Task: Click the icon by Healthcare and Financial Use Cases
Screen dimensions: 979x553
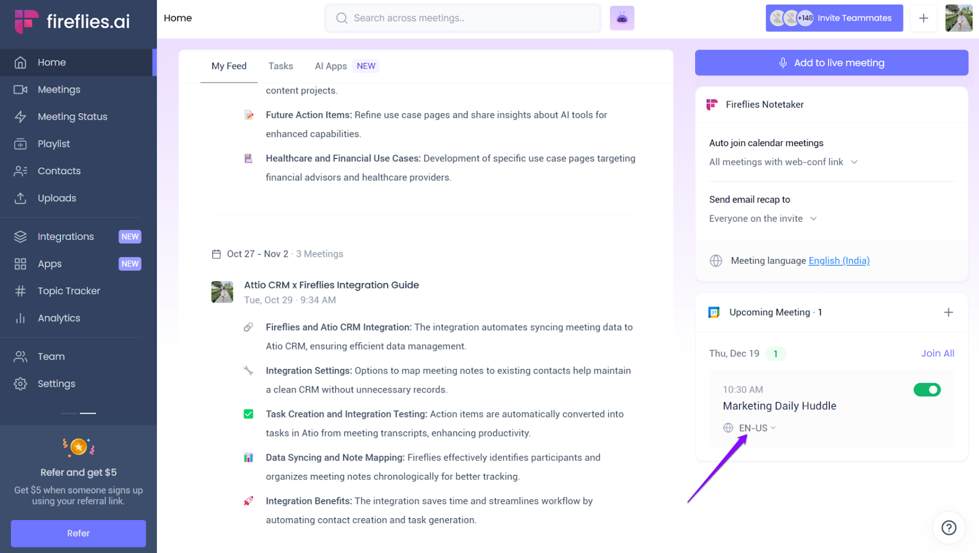Action: tap(248, 158)
